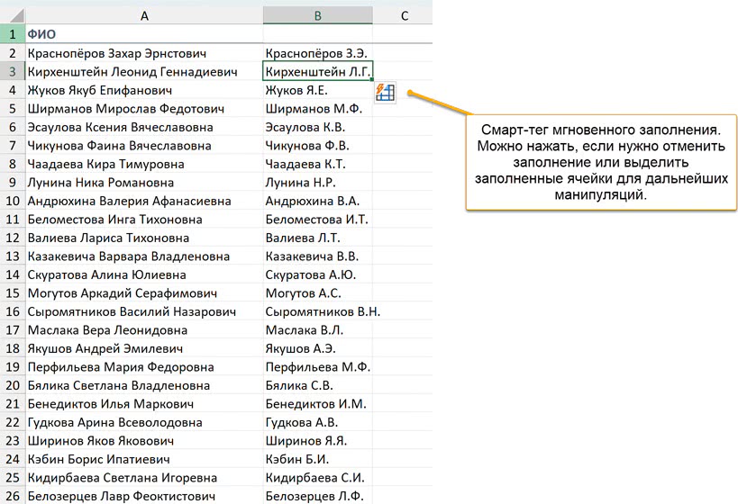Click cell Якушов А.Э.
This screenshot has width=738, height=504.
click(318, 348)
